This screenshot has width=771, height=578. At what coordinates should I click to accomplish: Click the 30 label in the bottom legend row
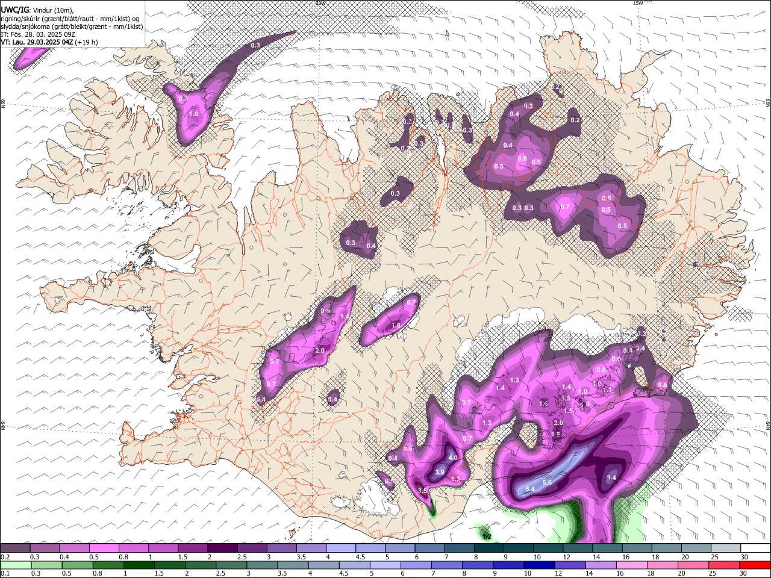pos(744,574)
